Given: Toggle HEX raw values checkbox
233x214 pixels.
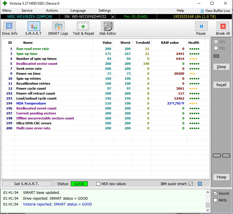Looking at the screenshot, I should (98, 184).
